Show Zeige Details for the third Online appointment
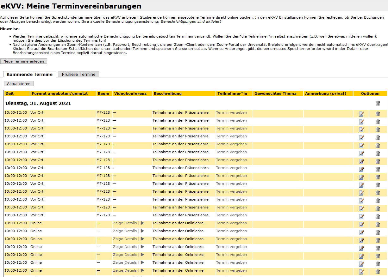Viewport: 388px width, 277px height. (125, 239)
